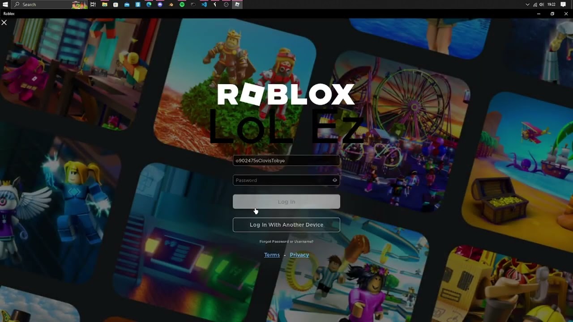Focus the Password input field
This screenshot has height=322, width=573.
(286, 180)
